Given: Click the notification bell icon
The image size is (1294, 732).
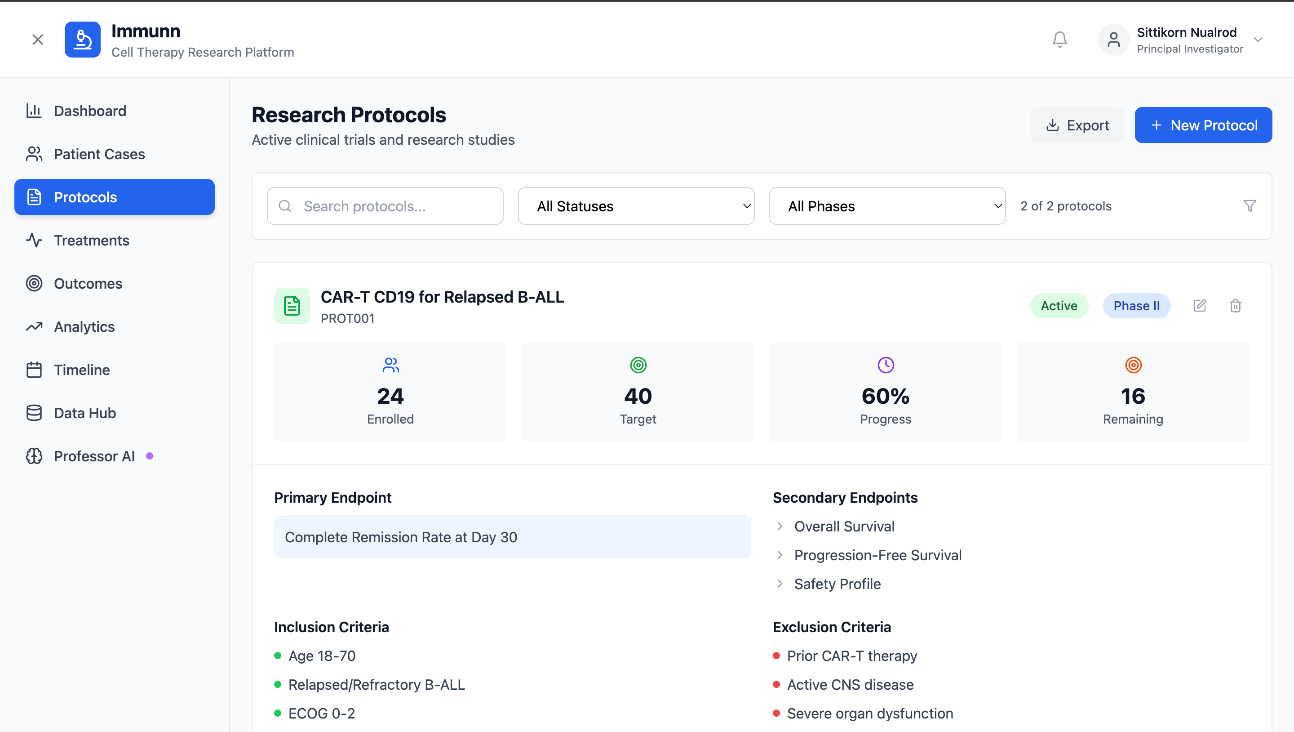Looking at the screenshot, I should click(1059, 39).
